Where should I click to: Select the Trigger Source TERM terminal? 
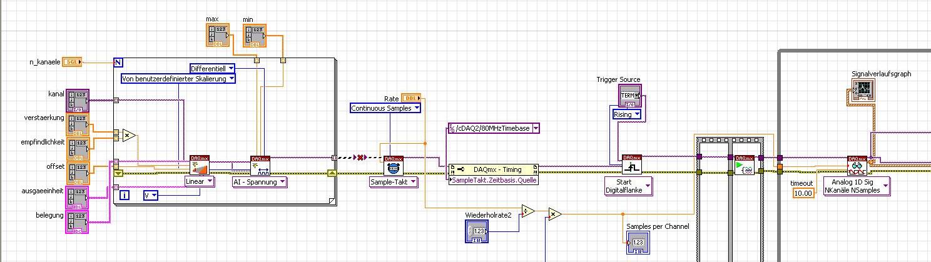point(631,96)
